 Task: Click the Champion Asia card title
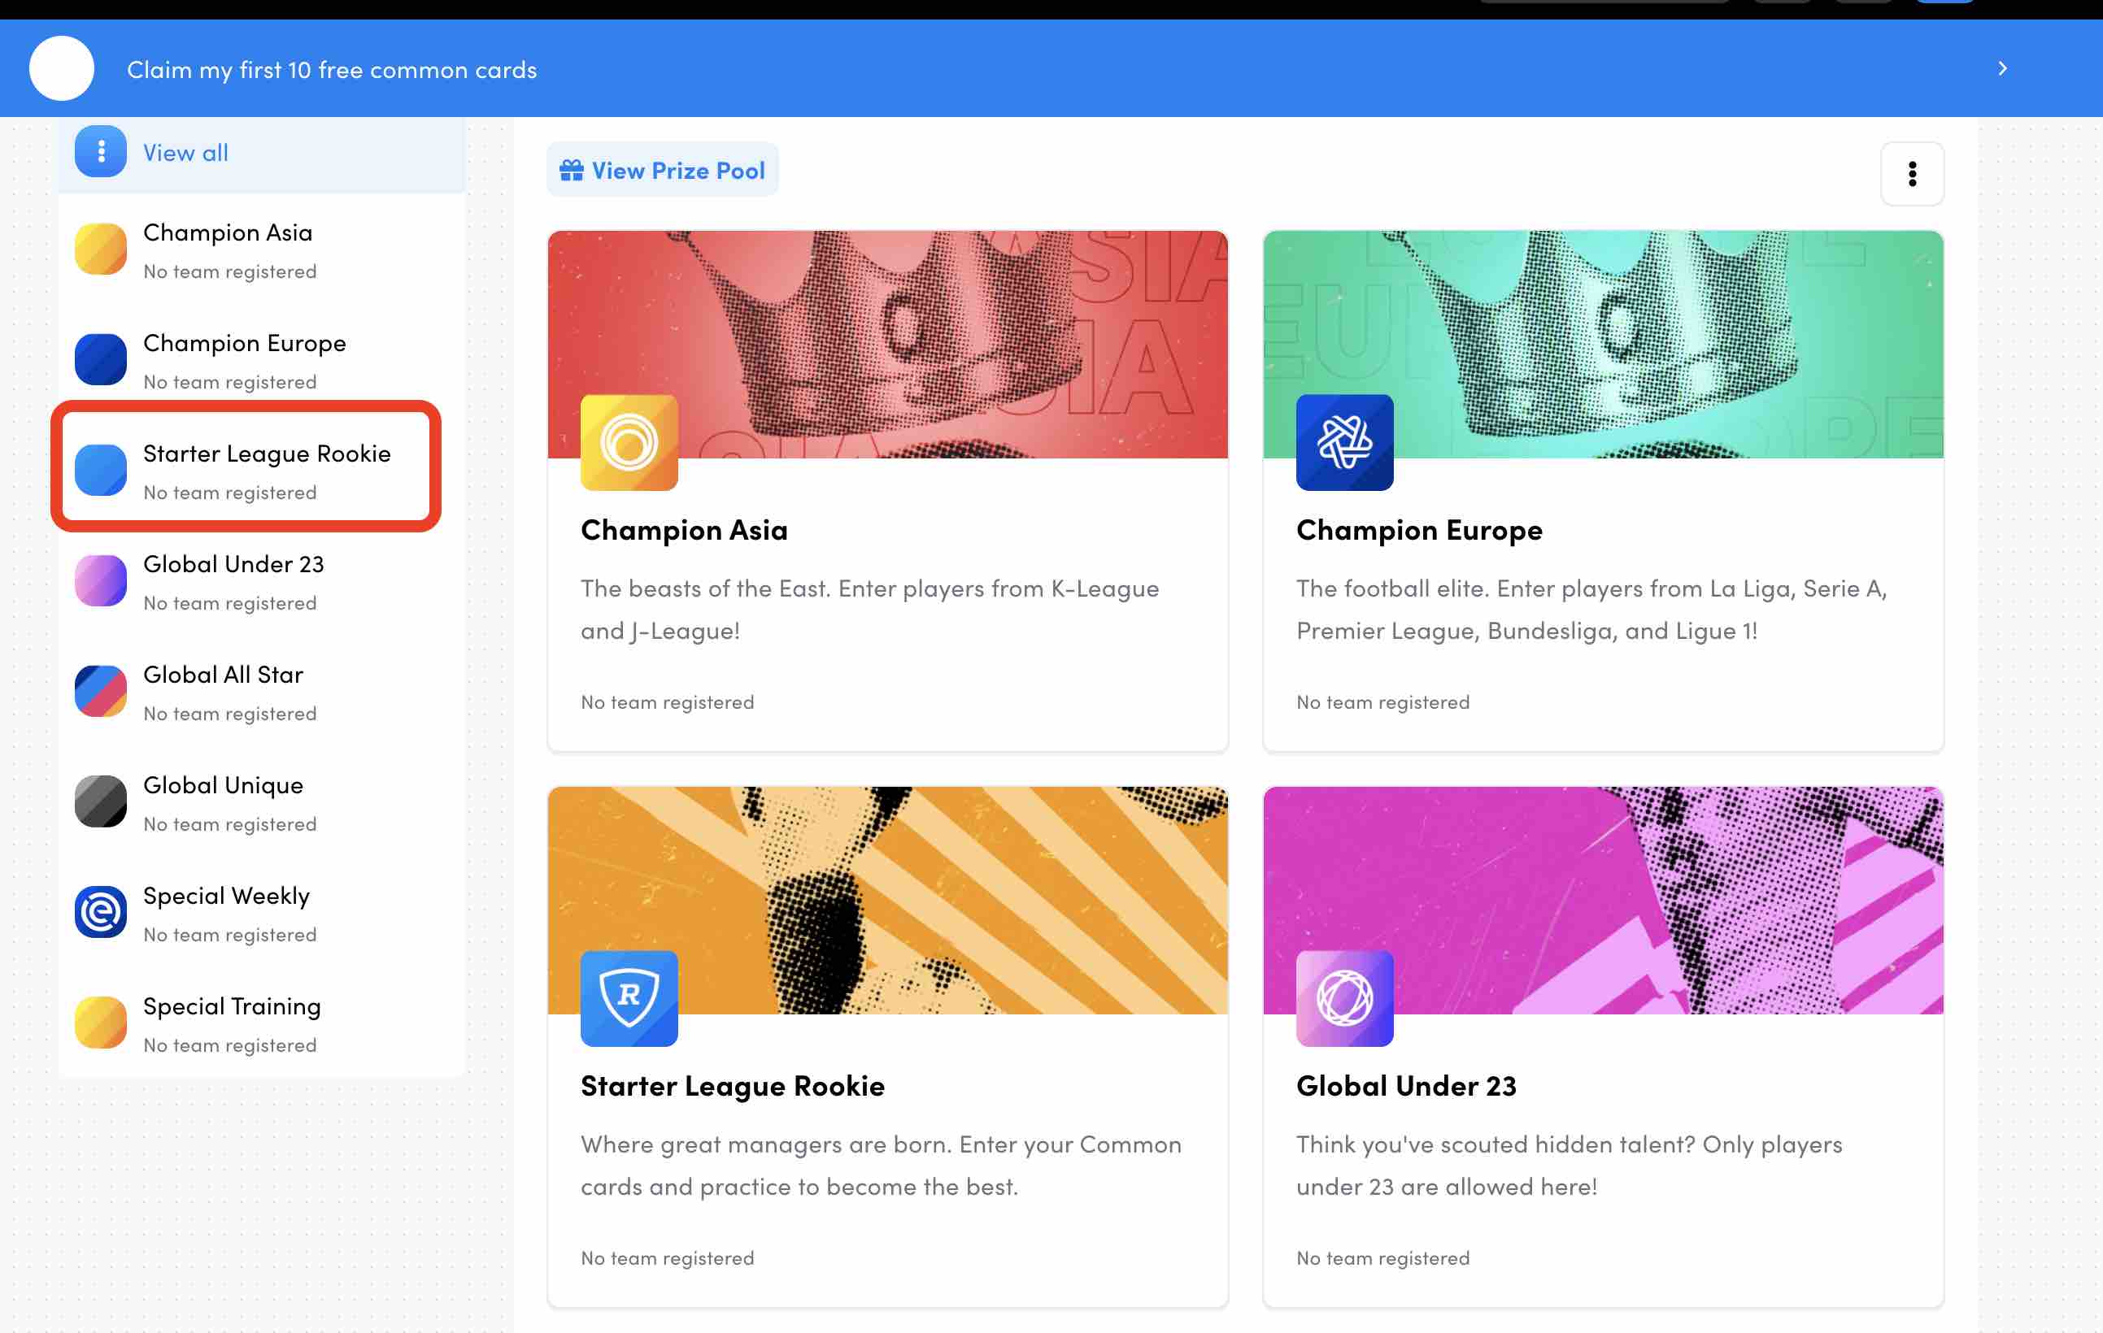click(684, 530)
